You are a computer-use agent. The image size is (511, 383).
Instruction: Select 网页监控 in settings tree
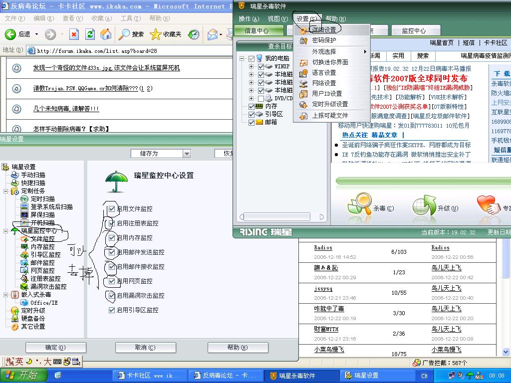[x=42, y=271]
